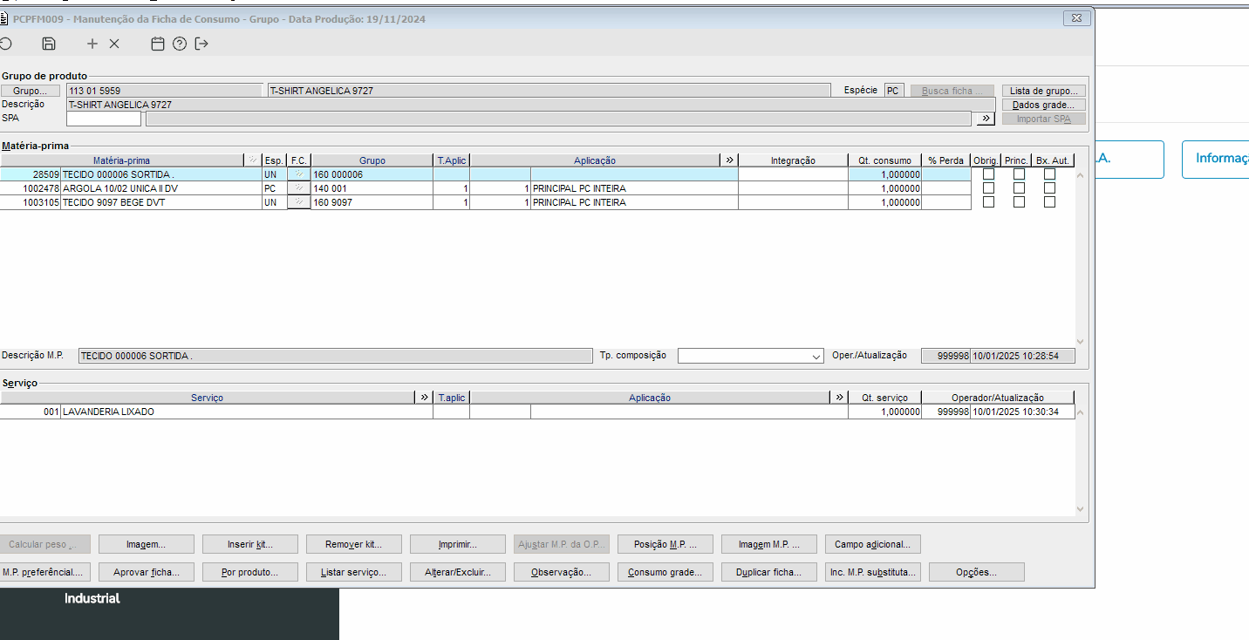Click the Grupo cell 140 001
The width and height of the screenshot is (1249, 640).
coord(372,188)
